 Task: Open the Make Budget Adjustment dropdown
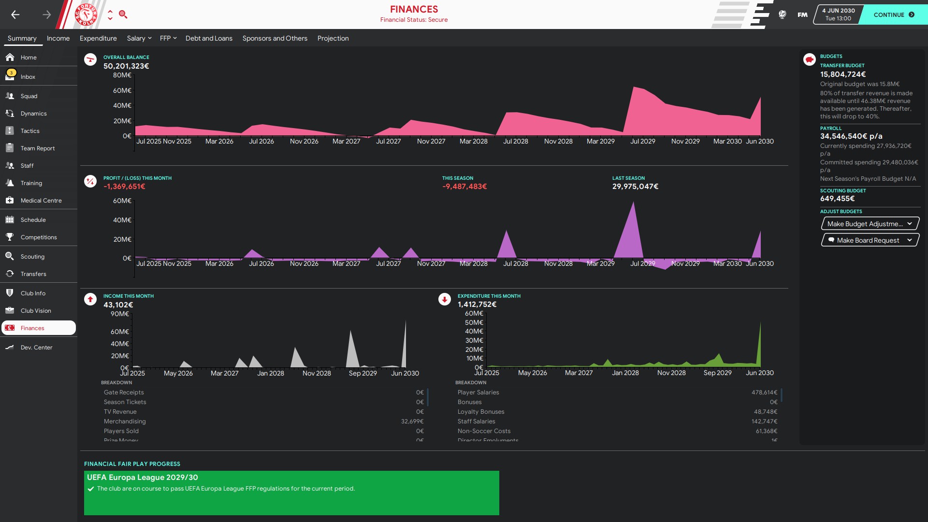click(x=870, y=224)
